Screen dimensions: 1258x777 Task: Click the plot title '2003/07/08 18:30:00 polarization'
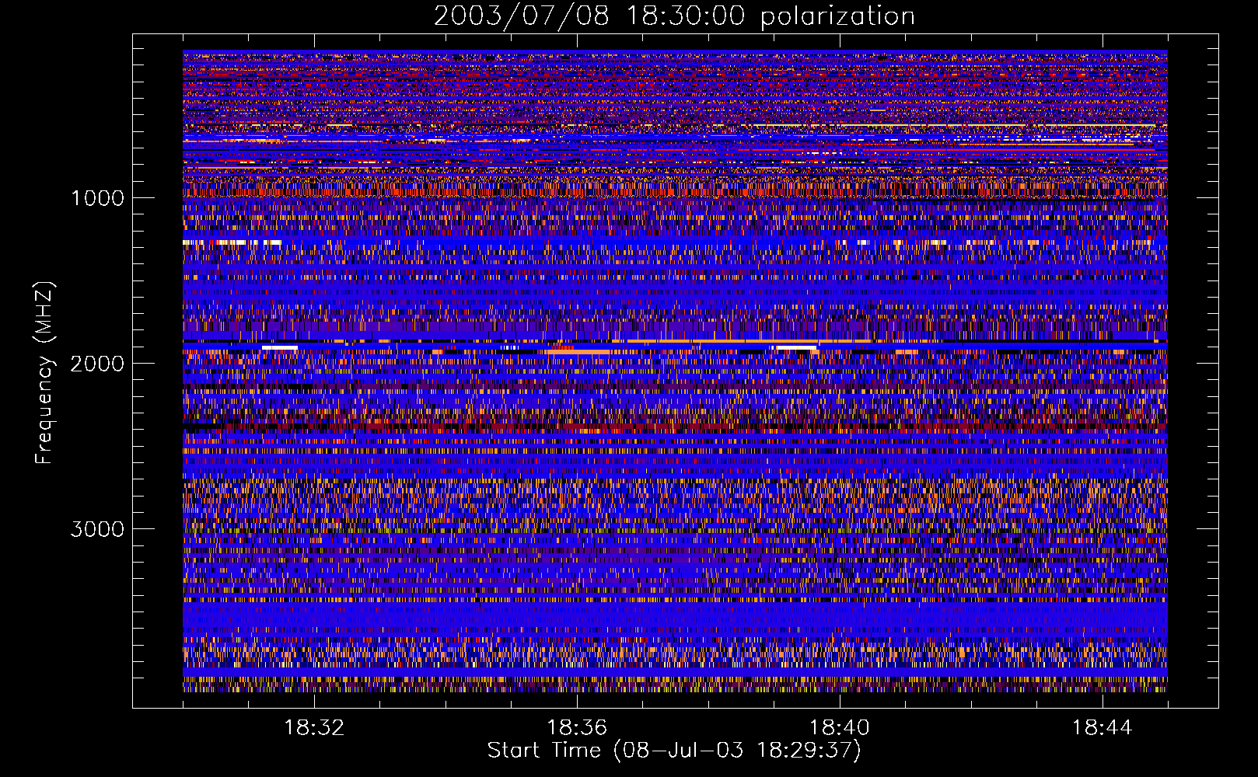pos(674,16)
